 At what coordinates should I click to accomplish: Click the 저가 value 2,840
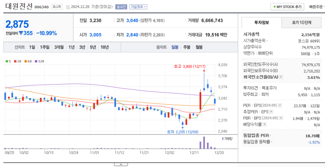(132, 35)
